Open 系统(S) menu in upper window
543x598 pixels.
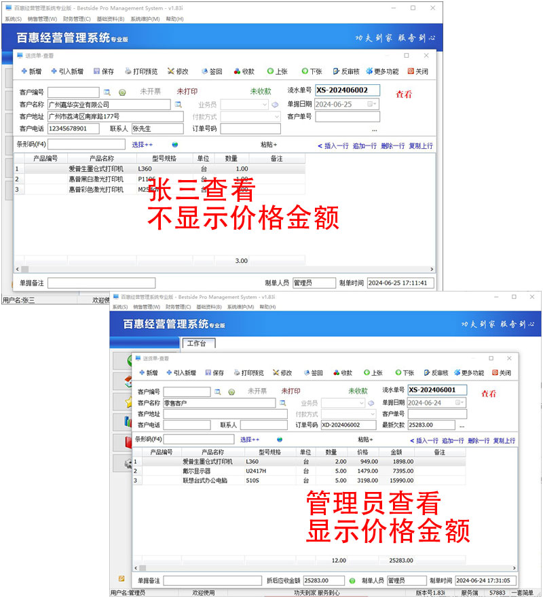tap(14, 19)
